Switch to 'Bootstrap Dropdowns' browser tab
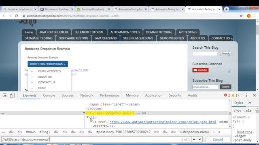 [x=93, y=9]
